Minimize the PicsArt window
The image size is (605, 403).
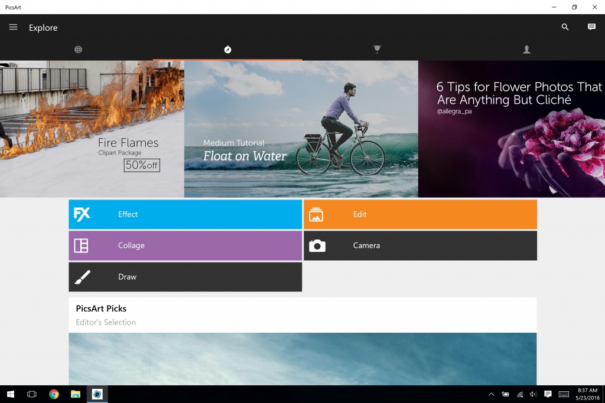tap(554, 7)
